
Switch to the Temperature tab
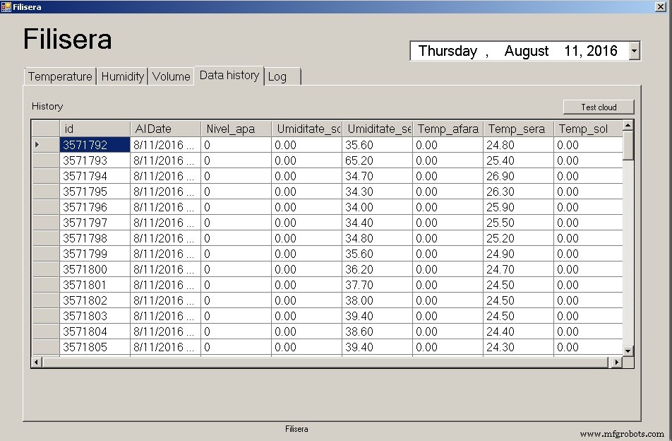point(60,76)
